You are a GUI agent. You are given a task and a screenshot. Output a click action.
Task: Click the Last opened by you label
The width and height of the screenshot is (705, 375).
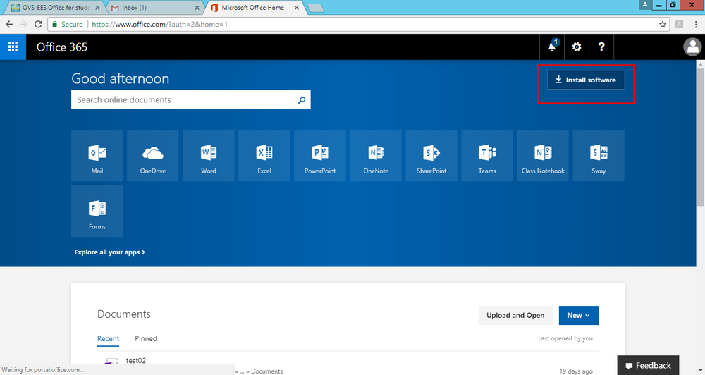click(565, 338)
